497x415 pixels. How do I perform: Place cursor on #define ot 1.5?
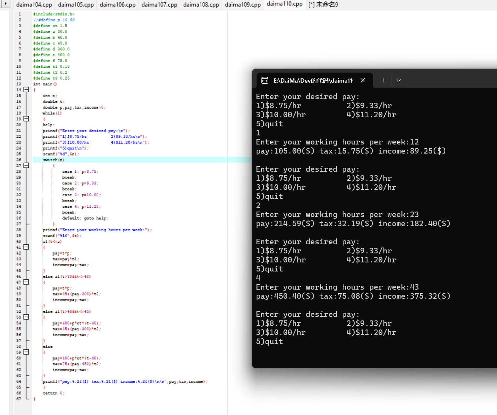tap(50, 26)
